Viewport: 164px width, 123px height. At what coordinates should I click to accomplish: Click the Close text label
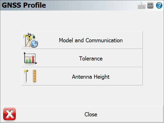pyautogui.click(x=91, y=114)
